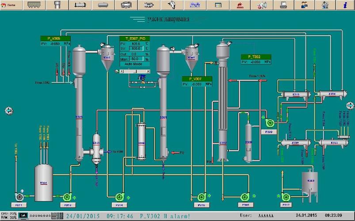Open the user login toolbar icon
Viewport: 355px width, 221px height.
coord(304,5)
